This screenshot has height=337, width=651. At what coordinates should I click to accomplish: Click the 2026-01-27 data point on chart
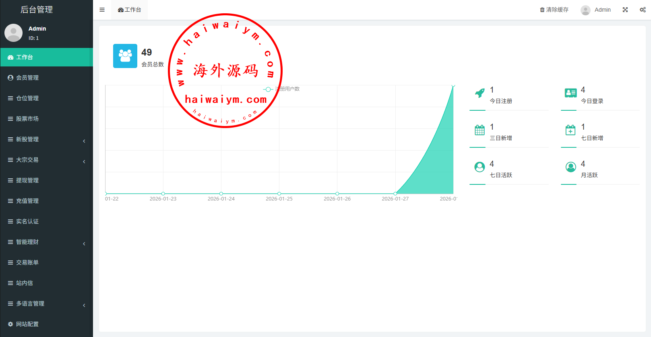395,194
